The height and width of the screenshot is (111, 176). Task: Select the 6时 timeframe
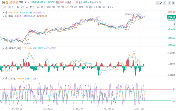coord(71,7)
